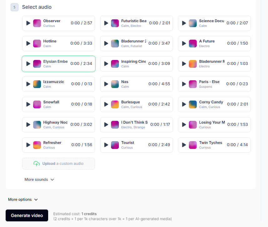This screenshot has height=227, width=268.
Task: Choose the Refresher audio option
Action: pyautogui.click(x=58, y=145)
